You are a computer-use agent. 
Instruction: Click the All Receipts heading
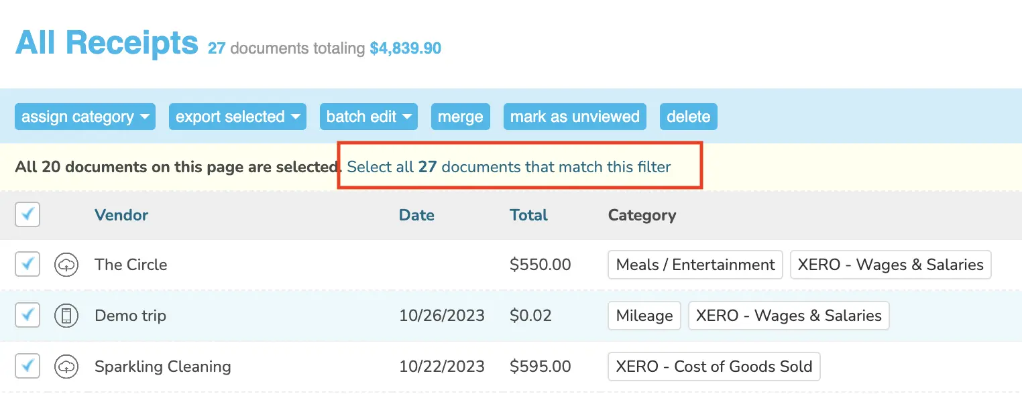click(x=107, y=43)
